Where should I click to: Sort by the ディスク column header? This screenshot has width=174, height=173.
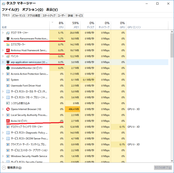88,25
